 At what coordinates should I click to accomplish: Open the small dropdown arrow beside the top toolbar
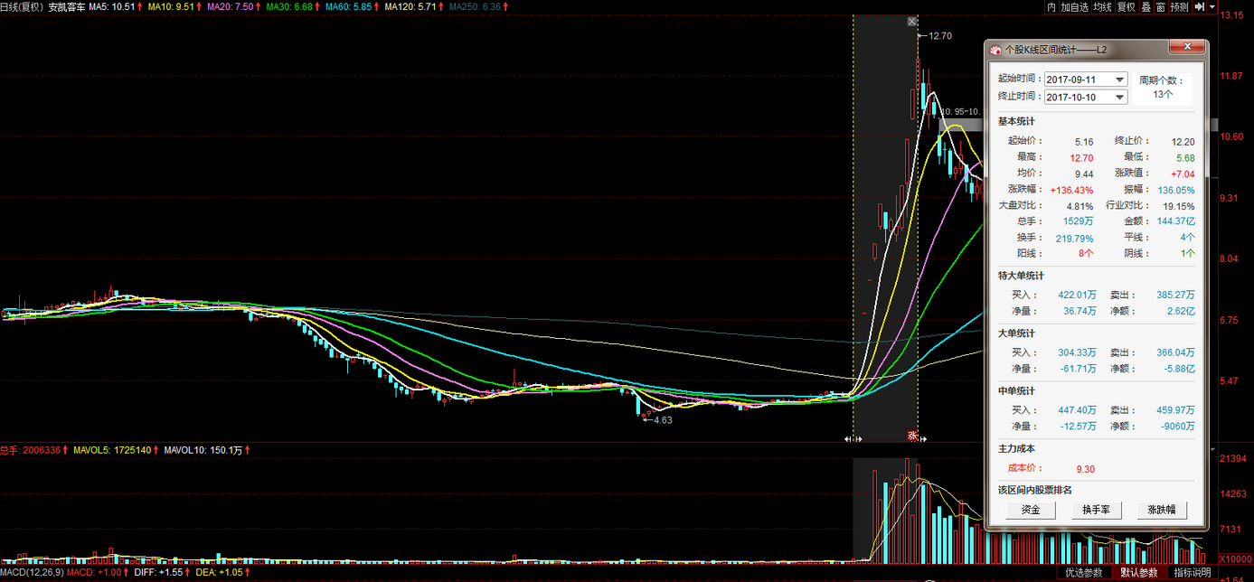click(1212, 6)
